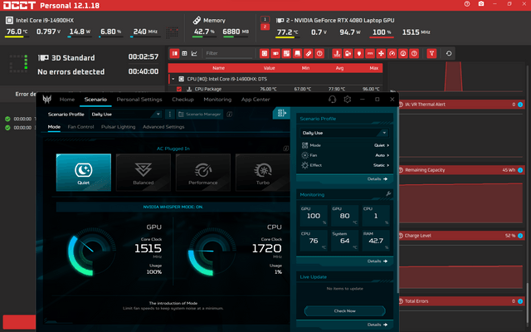The width and height of the screenshot is (531, 332).
Task: Open the App Center tab
Action: coord(256,100)
